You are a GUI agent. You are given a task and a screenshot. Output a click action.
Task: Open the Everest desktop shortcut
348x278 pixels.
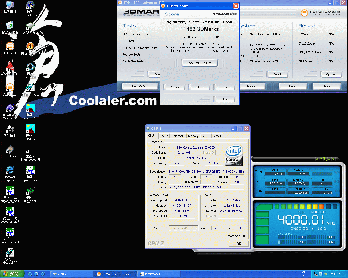click(30, 49)
